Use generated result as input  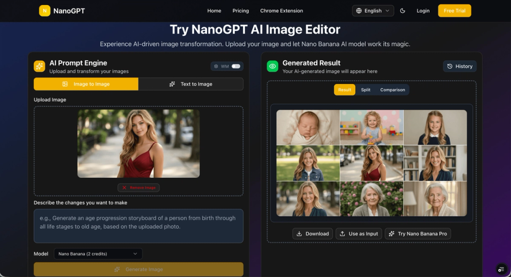tap(359, 234)
